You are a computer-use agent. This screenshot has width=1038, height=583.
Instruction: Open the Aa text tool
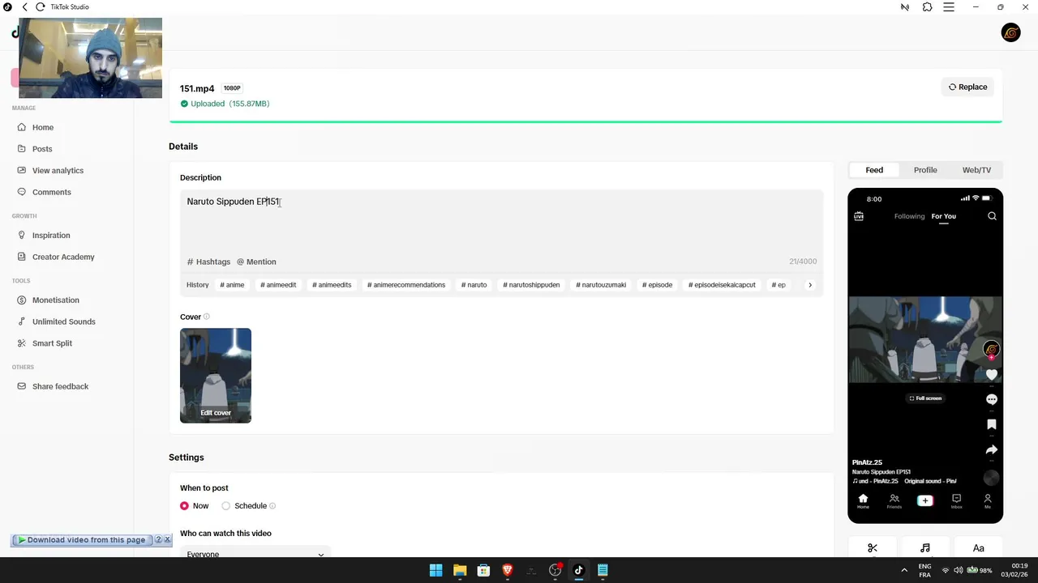(x=978, y=548)
